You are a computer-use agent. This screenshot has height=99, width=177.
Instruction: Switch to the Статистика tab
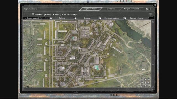[x=111, y=9]
